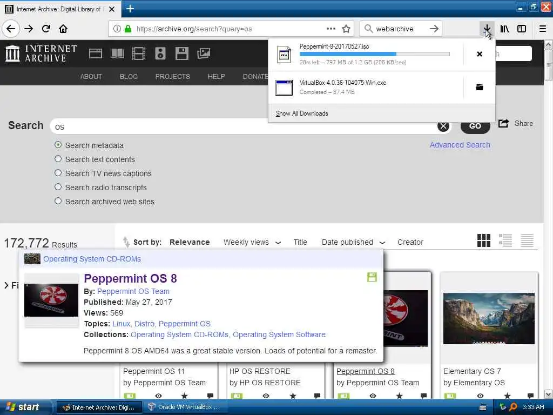
Task: Click the page vertical scrollbar down arrow
Action: [x=548, y=394]
